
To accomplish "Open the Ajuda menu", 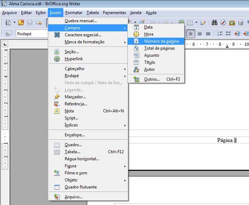I will pyautogui.click(x=151, y=13).
